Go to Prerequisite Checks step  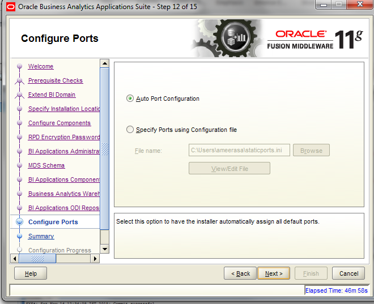tap(56, 80)
